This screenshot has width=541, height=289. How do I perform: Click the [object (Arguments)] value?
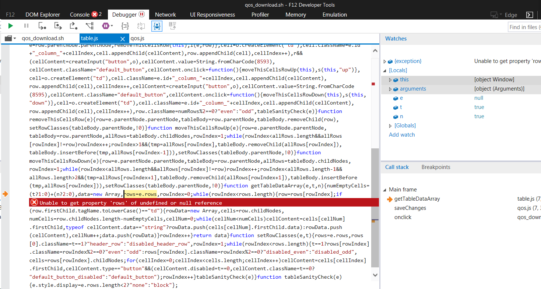click(499, 89)
